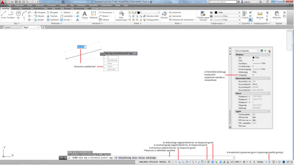Click the Print icon in quick access toolbar
294x165 pixels.
tap(23, 2)
